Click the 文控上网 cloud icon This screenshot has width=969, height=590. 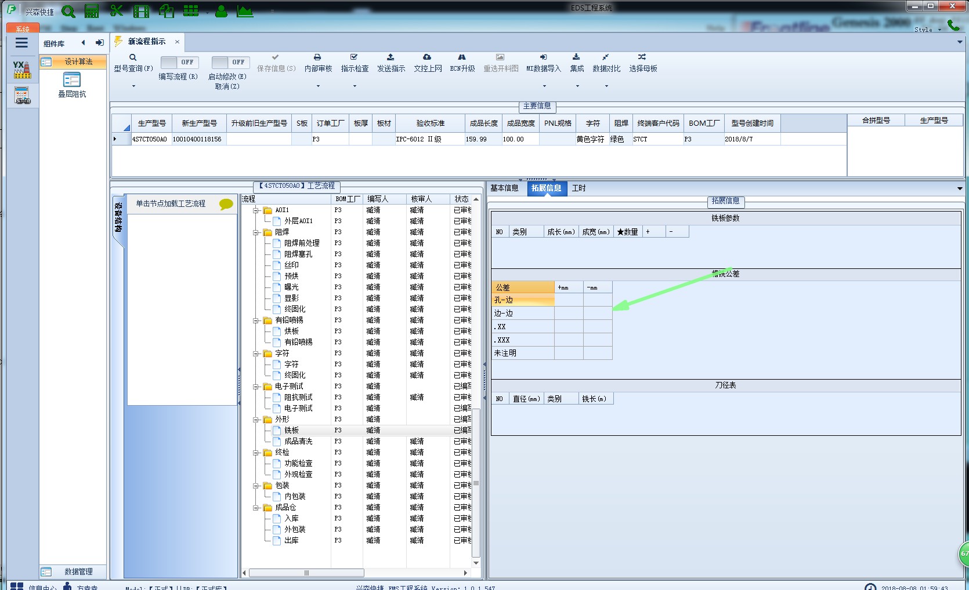[427, 57]
